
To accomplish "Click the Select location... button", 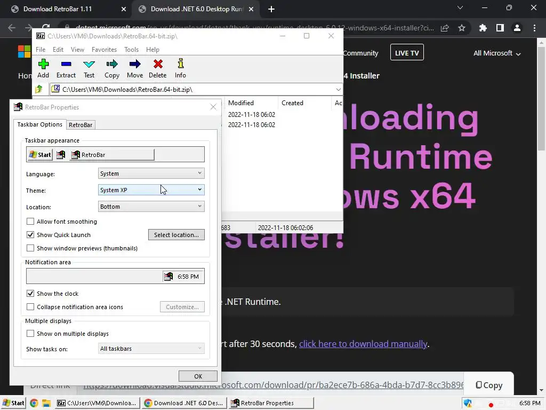I will pyautogui.click(x=176, y=235).
